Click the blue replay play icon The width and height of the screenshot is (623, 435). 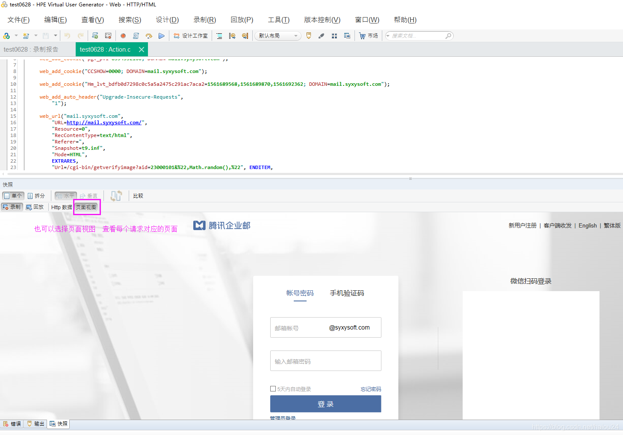[162, 36]
